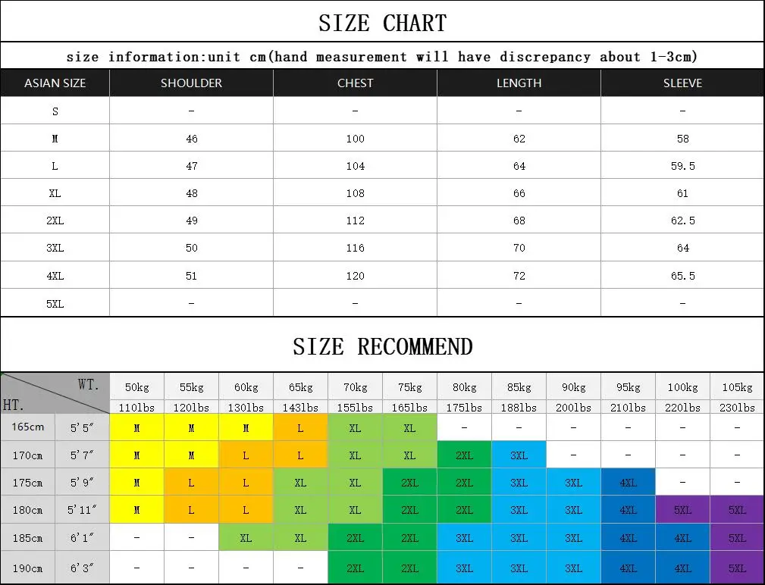Click the 105kg weight column header
The height and width of the screenshot is (585, 765).
pos(737,387)
